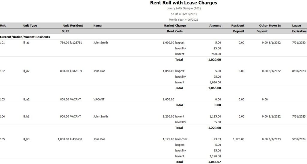Select the 5/31/2024 lease expiration date
This screenshot has width=307, height=164.
click(299, 139)
